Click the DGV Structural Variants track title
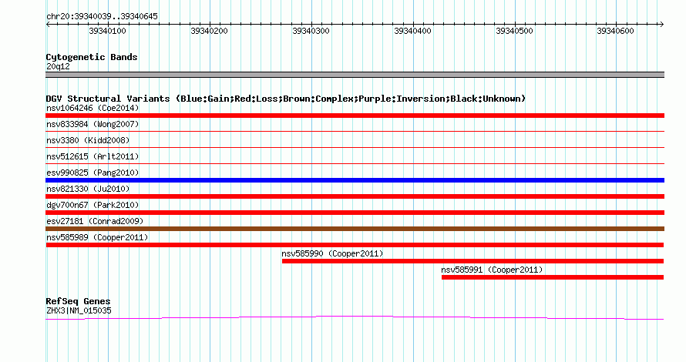 click(x=285, y=99)
